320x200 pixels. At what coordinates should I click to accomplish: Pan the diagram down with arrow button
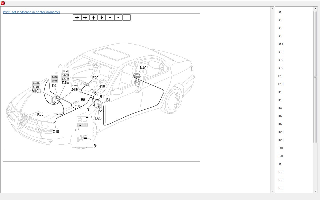tap(102, 17)
